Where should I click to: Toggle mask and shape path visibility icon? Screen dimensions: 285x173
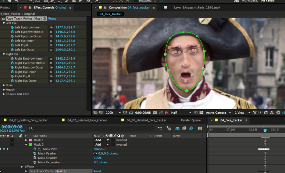pyautogui.click(x=131, y=112)
